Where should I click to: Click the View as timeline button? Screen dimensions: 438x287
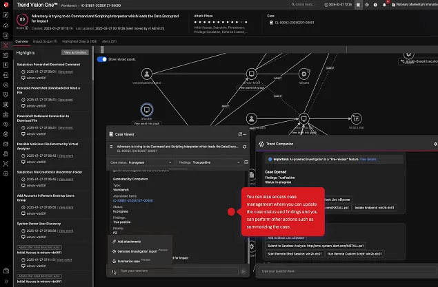75,52
